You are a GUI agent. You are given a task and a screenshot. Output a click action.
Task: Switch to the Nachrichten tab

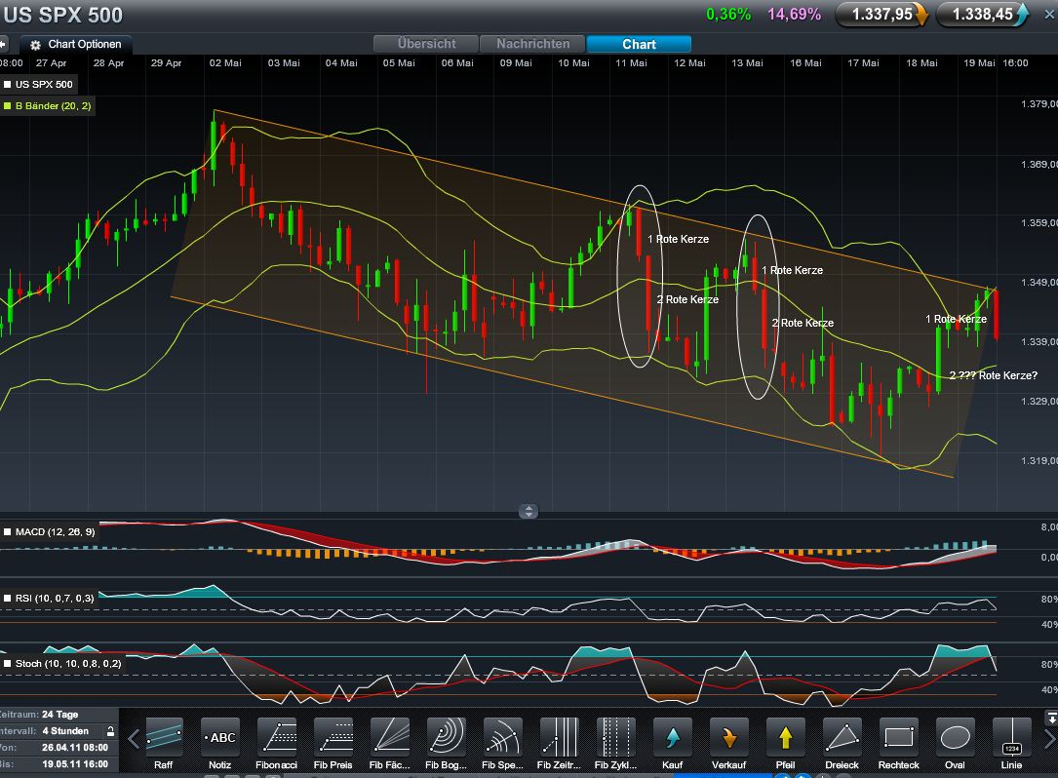click(533, 44)
